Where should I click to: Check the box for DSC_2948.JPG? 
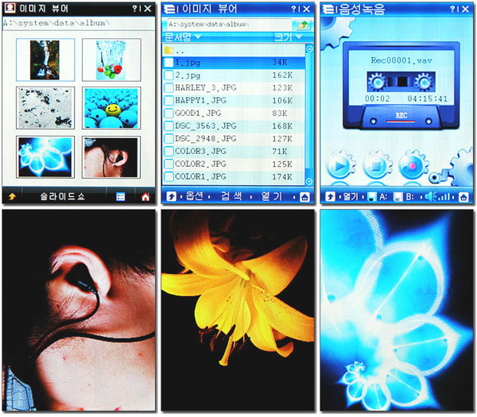click(169, 138)
